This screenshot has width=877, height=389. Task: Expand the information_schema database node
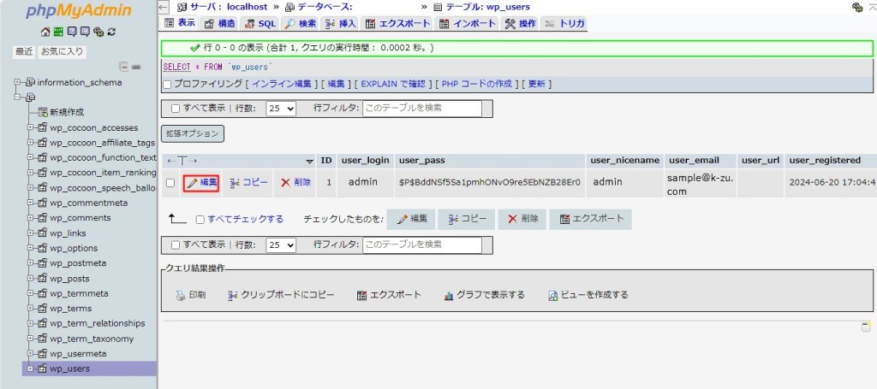(x=18, y=82)
